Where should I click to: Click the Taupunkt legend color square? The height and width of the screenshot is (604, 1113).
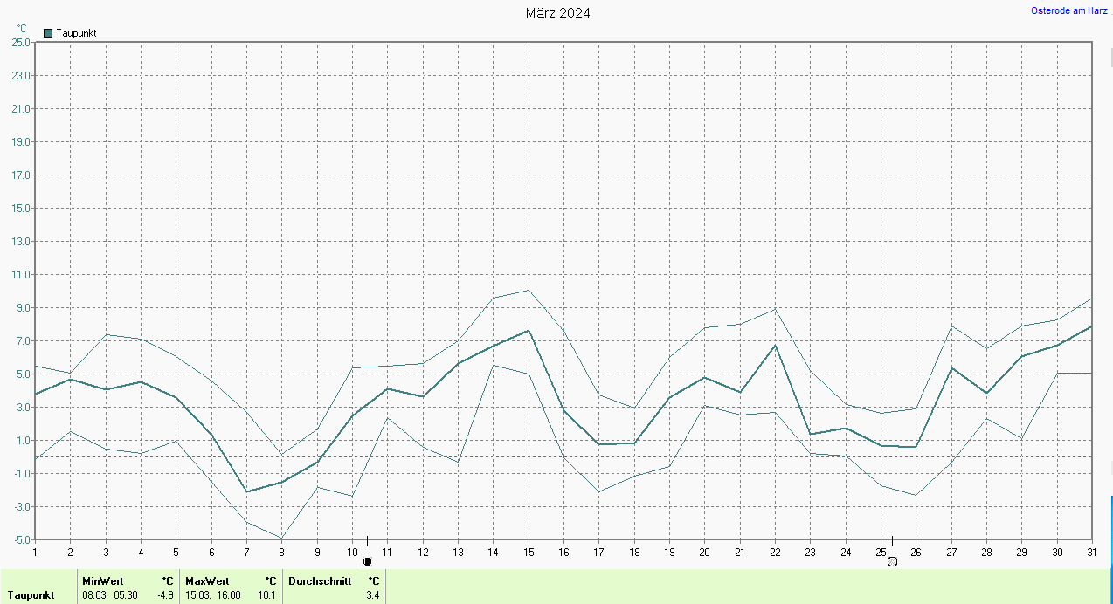pyautogui.click(x=48, y=33)
